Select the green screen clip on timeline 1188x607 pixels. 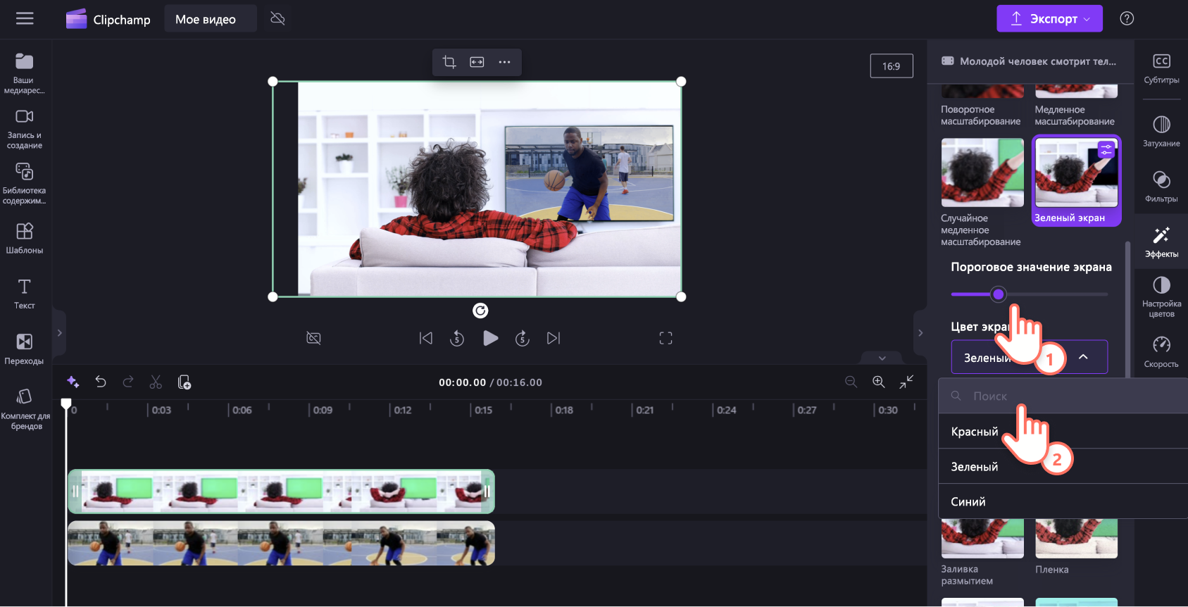coord(281,492)
